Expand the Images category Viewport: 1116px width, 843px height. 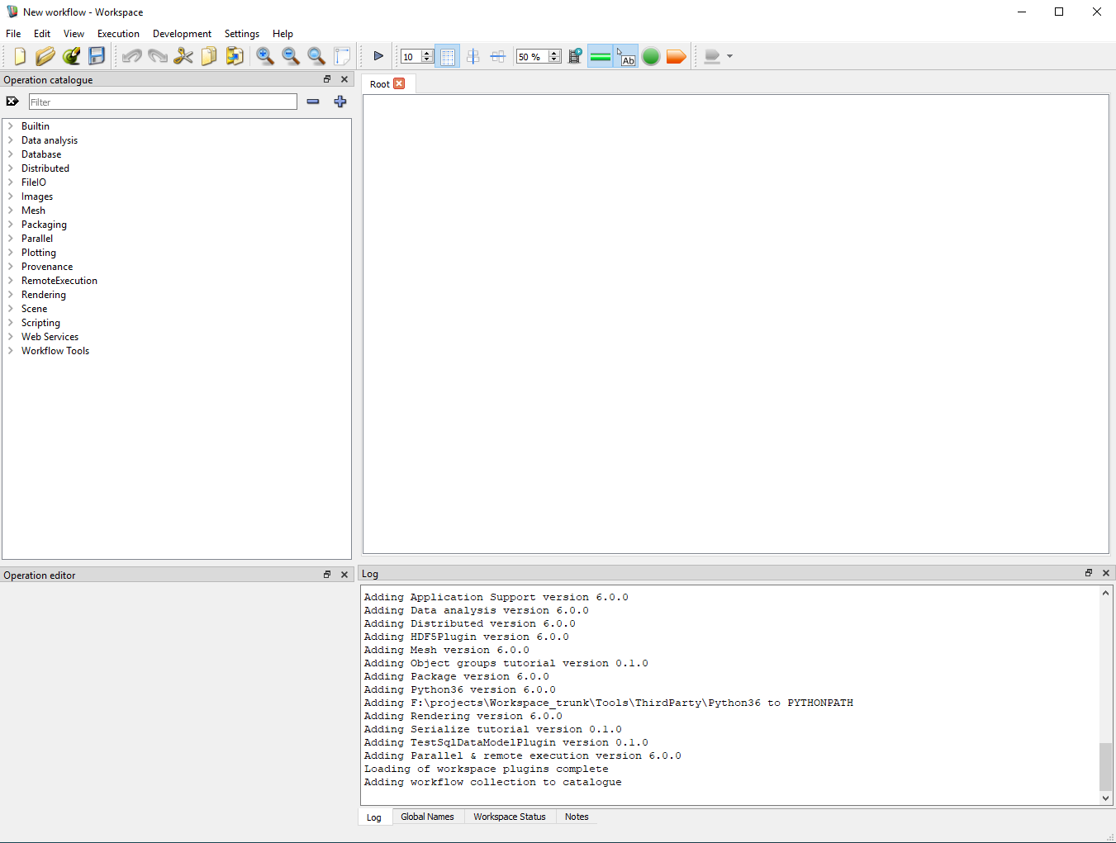(11, 197)
